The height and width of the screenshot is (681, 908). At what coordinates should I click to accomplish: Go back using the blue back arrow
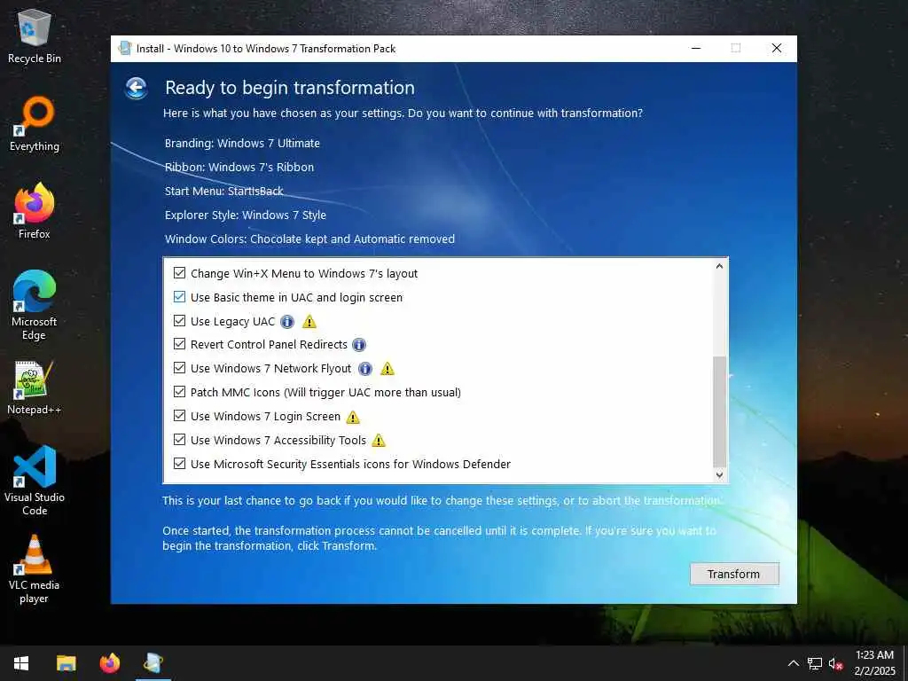coord(136,88)
